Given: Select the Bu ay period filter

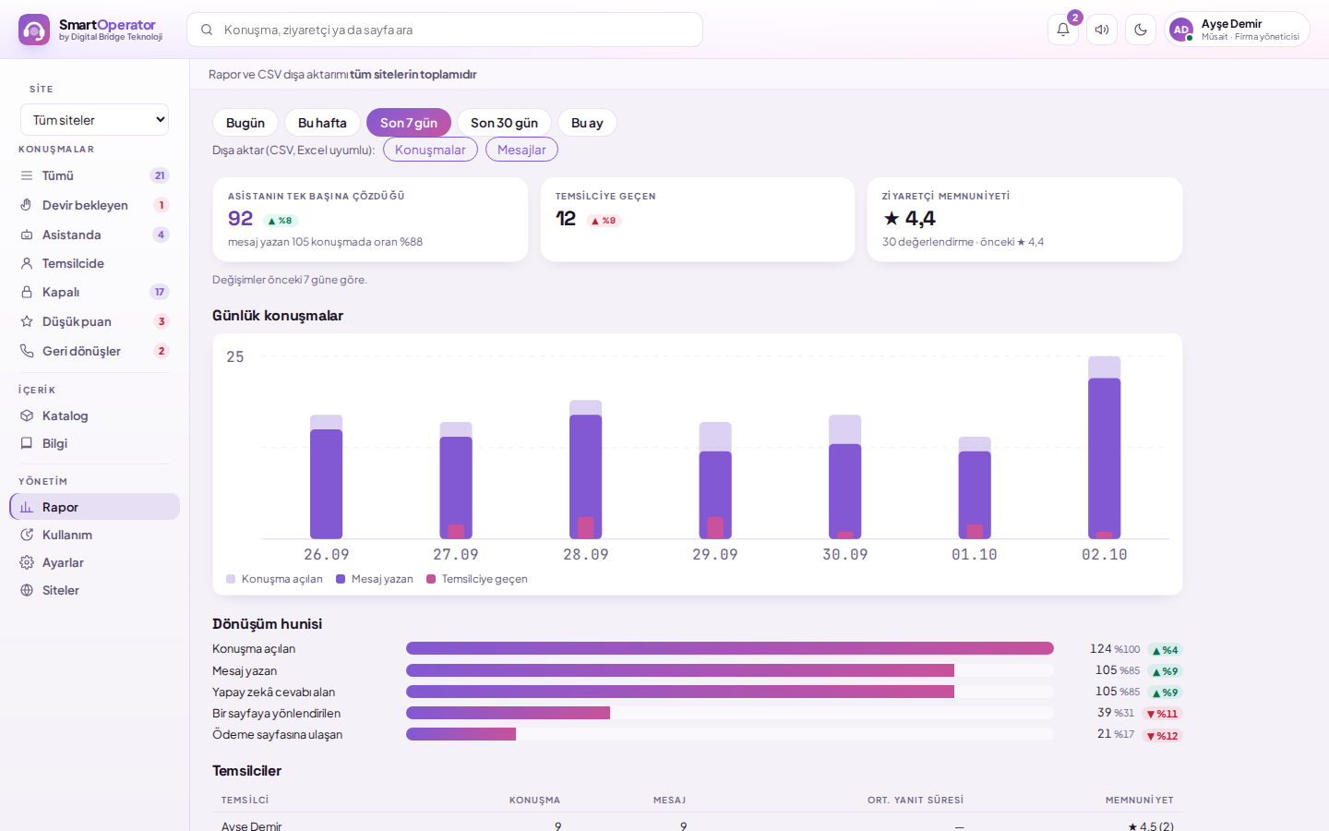Looking at the screenshot, I should [587, 123].
